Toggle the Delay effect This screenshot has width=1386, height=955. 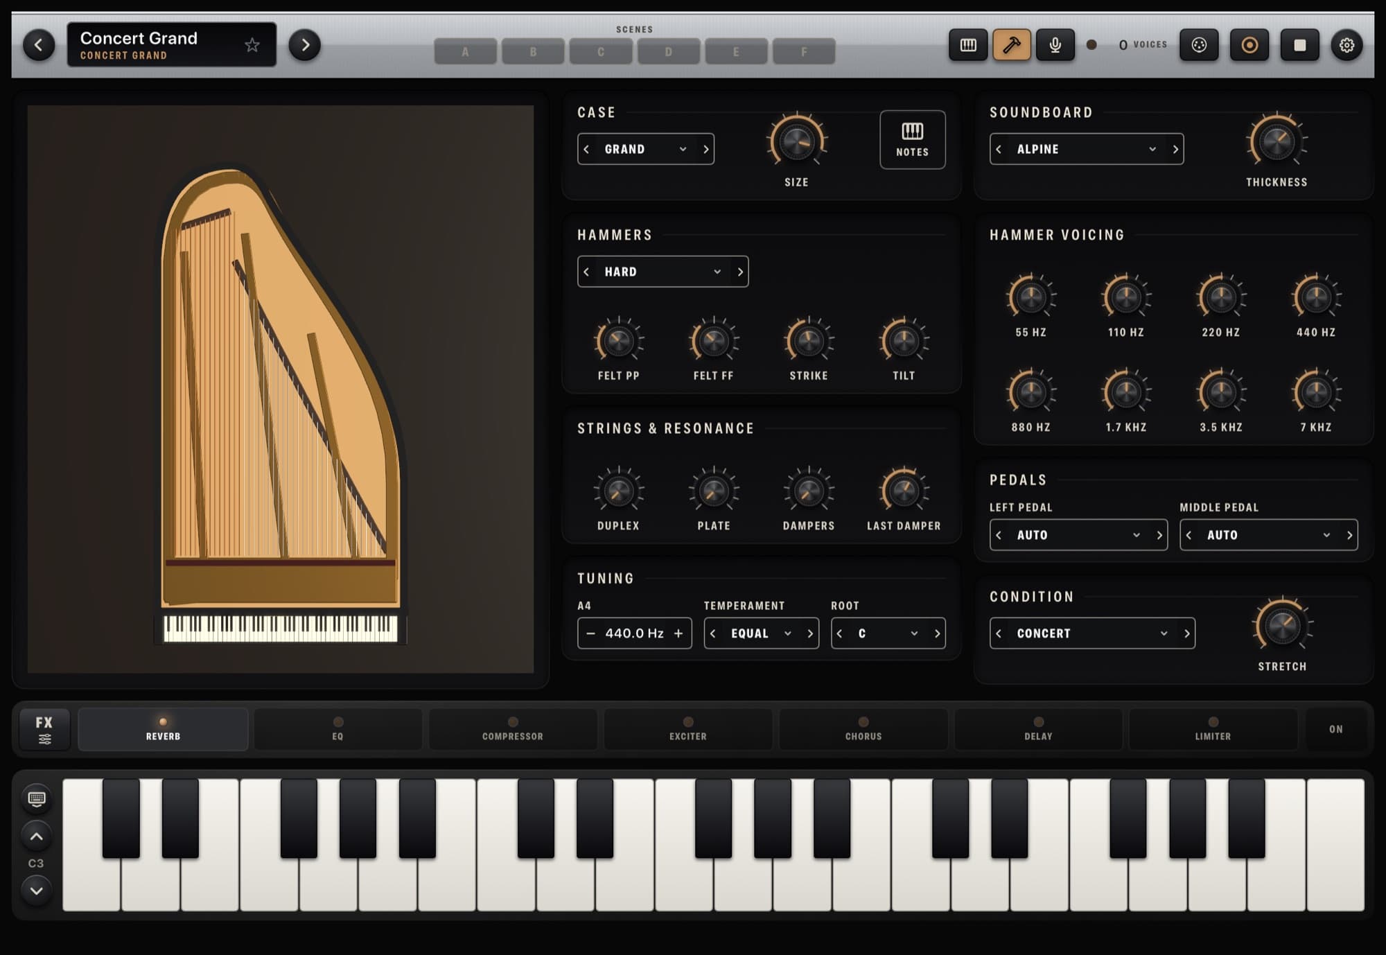point(1038,729)
